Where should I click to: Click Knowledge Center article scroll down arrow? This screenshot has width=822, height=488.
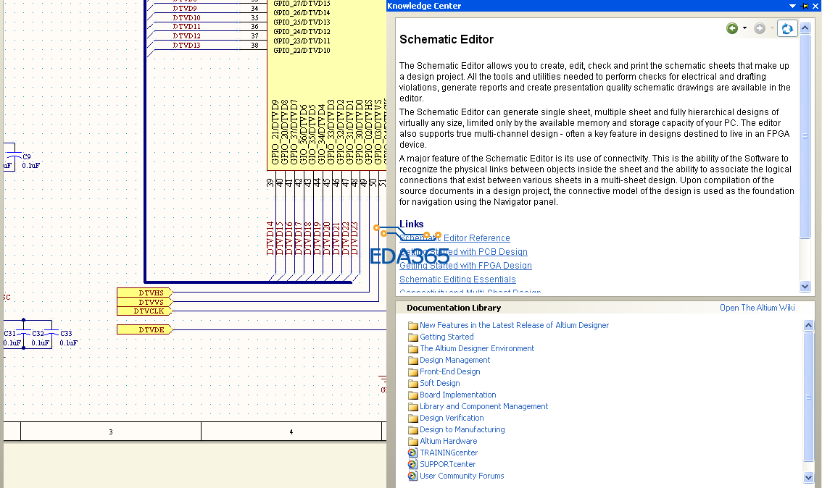(805, 287)
